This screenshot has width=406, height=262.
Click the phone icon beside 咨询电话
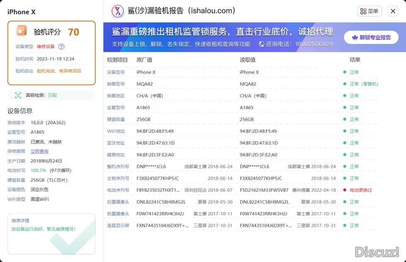click(x=261, y=44)
